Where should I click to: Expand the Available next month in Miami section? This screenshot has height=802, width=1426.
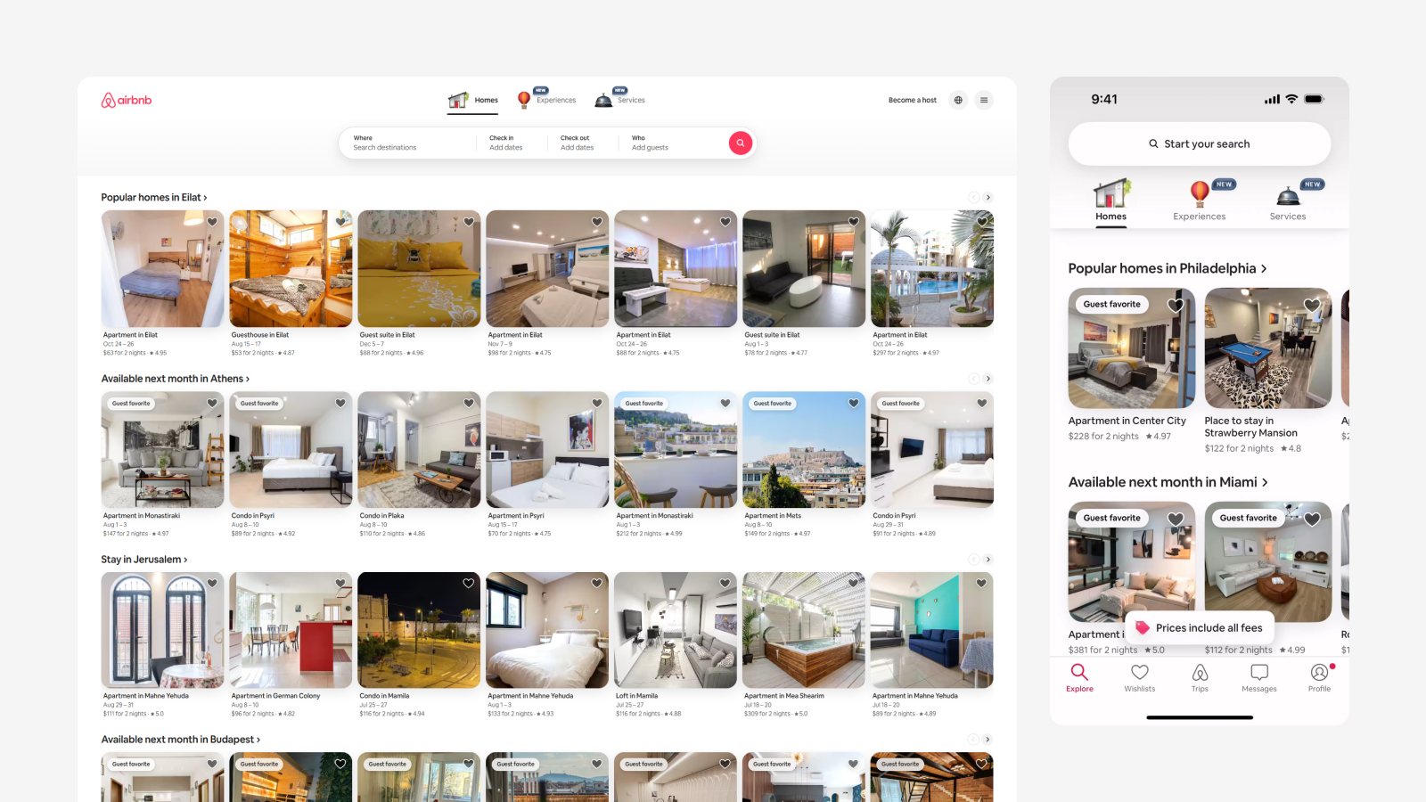[x=1168, y=482]
